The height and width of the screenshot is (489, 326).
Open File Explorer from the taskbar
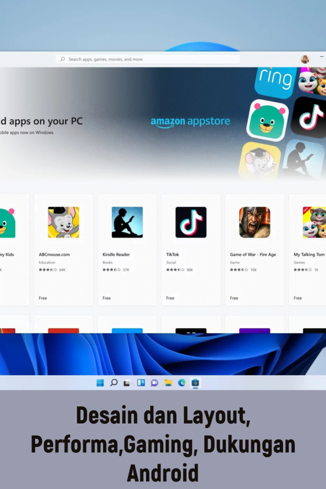(x=168, y=383)
